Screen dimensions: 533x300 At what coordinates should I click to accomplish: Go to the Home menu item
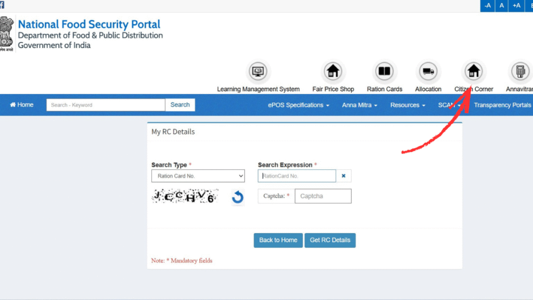[22, 105]
